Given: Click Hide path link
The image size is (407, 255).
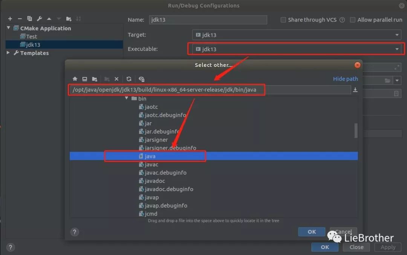Looking at the screenshot, I should (345, 79).
